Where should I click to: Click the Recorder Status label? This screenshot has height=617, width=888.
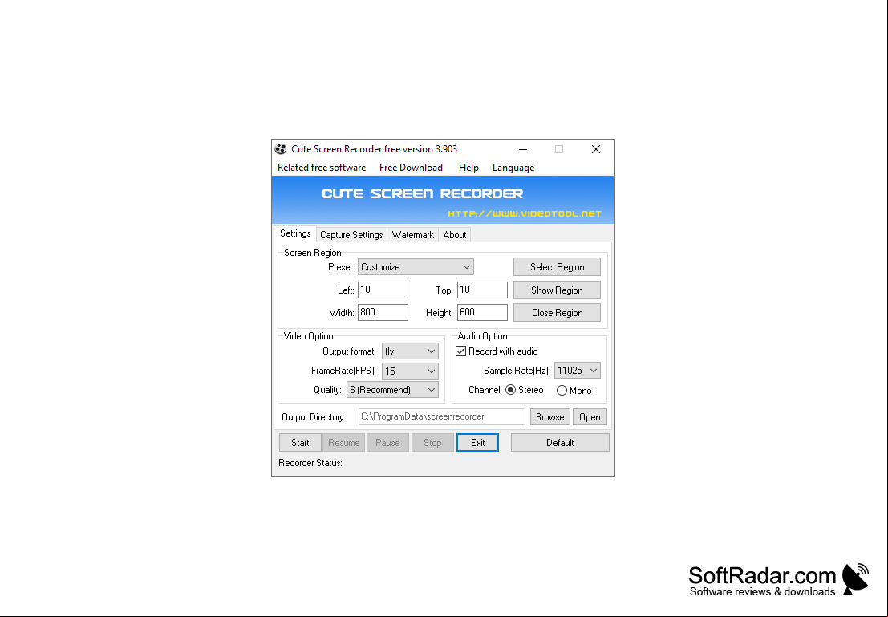coord(310,463)
